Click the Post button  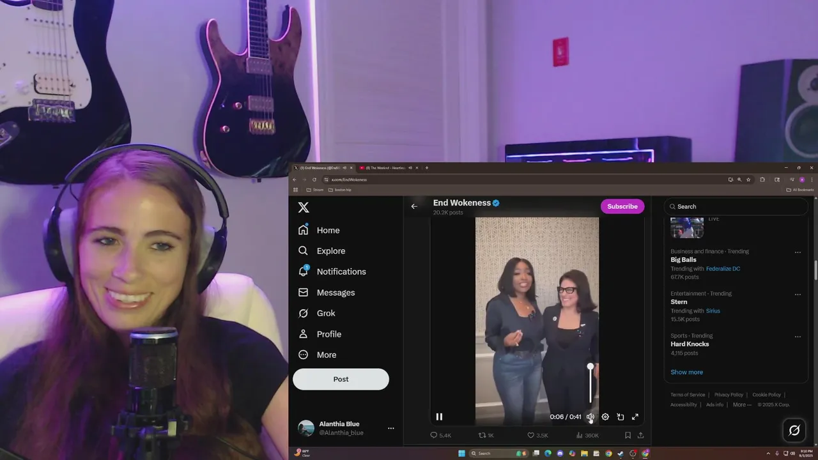341,379
